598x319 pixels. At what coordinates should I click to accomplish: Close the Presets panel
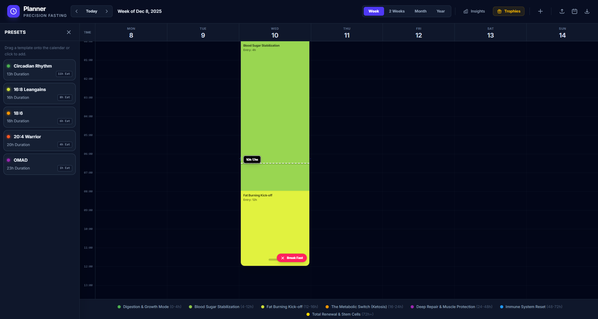(x=69, y=32)
